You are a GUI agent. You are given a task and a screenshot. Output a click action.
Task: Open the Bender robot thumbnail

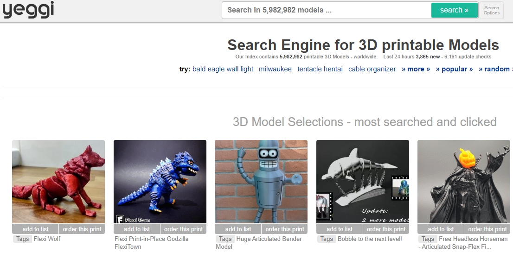click(261, 182)
